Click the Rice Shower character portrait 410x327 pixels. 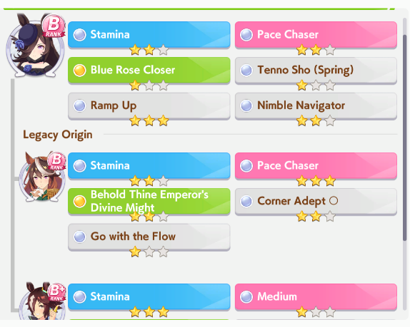click(35, 46)
